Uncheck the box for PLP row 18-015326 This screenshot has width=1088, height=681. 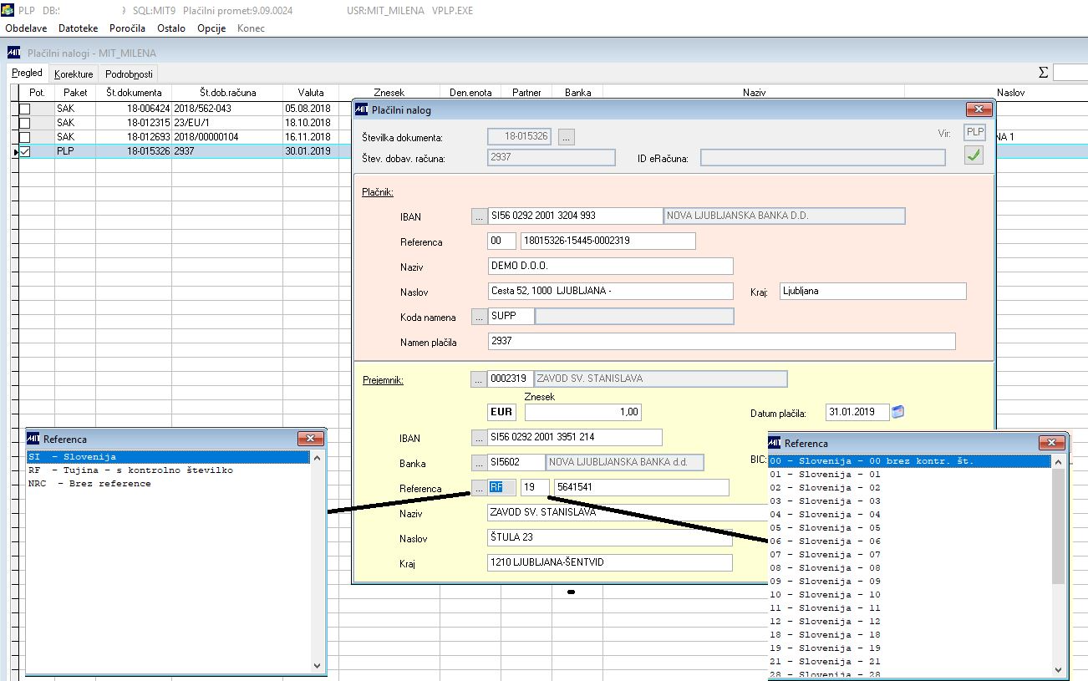point(25,151)
